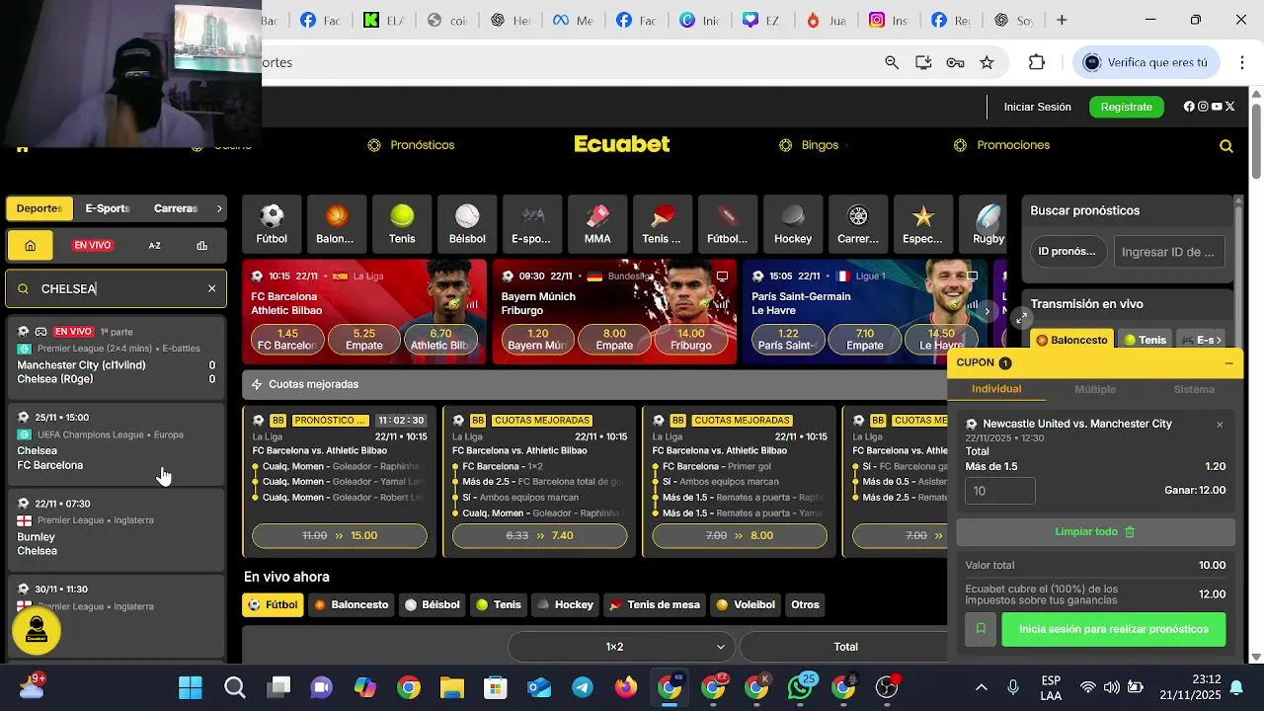This screenshot has height=711, width=1264.
Task: Select the Hockey sport category icon
Action: (793, 223)
